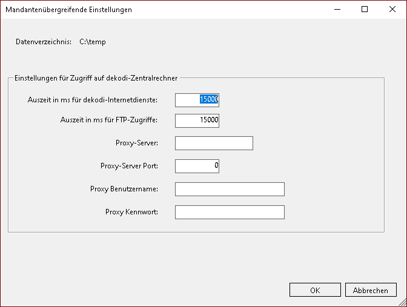Viewport: 407px width, 307px height.
Task: Focus the FTP-Zugriffe timeout field
Action: pos(197,120)
